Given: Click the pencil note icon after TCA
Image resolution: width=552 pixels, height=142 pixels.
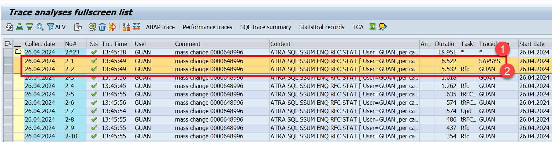Looking at the screenshot, I should [383, 27].
